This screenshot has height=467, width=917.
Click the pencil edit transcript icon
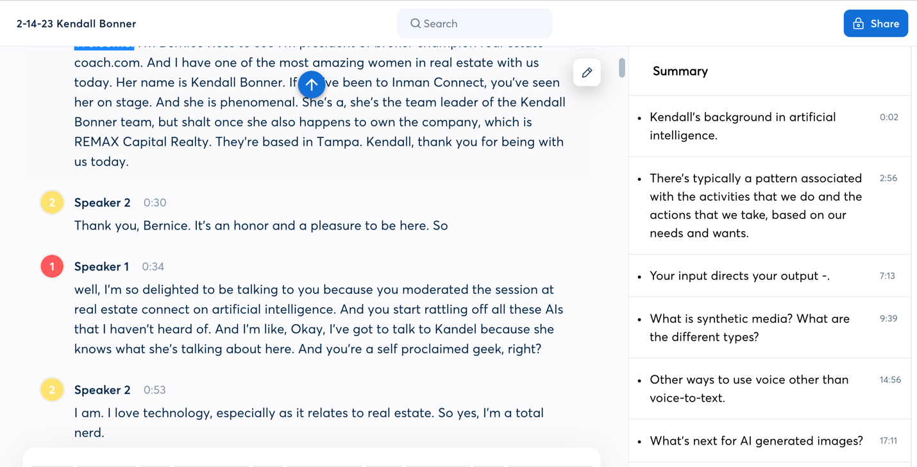[x=587, y=72]
